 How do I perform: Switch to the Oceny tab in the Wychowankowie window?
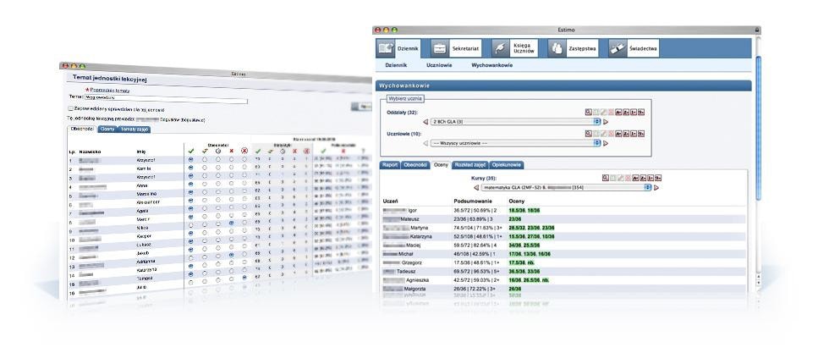441,165
